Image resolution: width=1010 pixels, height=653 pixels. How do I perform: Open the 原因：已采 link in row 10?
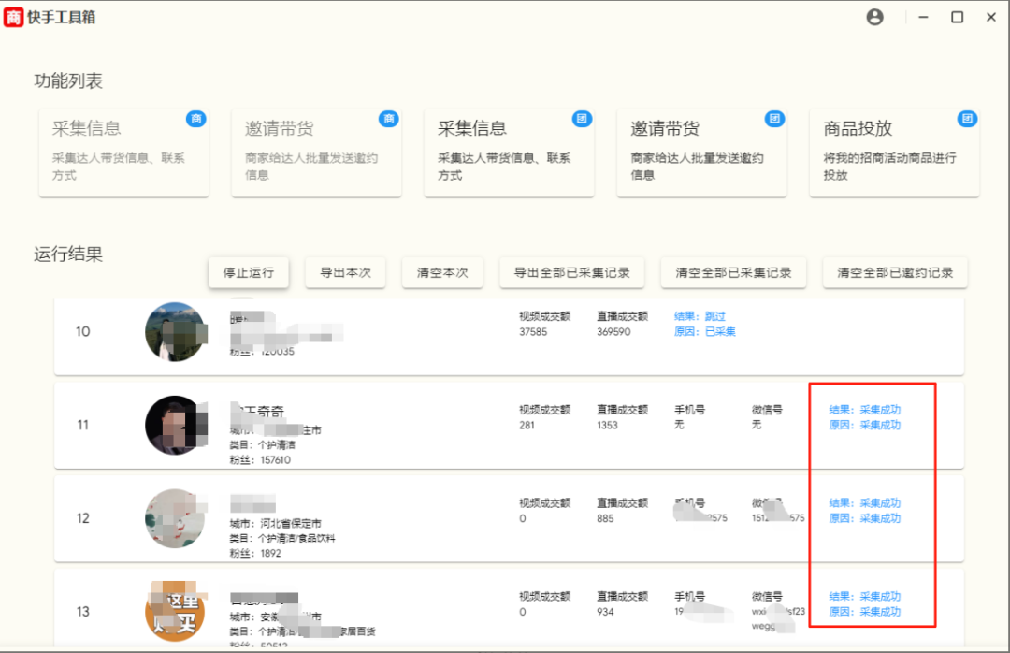coord(704,331)
